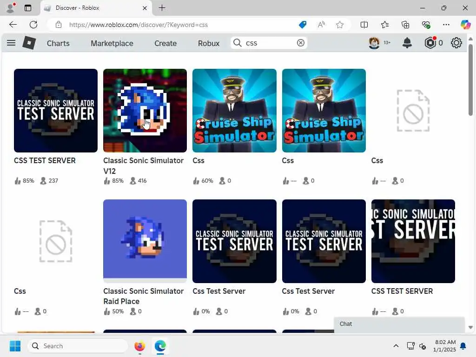Open the Favorites list icon
This screenshot has width=476, height=357.
coord(384,25)
